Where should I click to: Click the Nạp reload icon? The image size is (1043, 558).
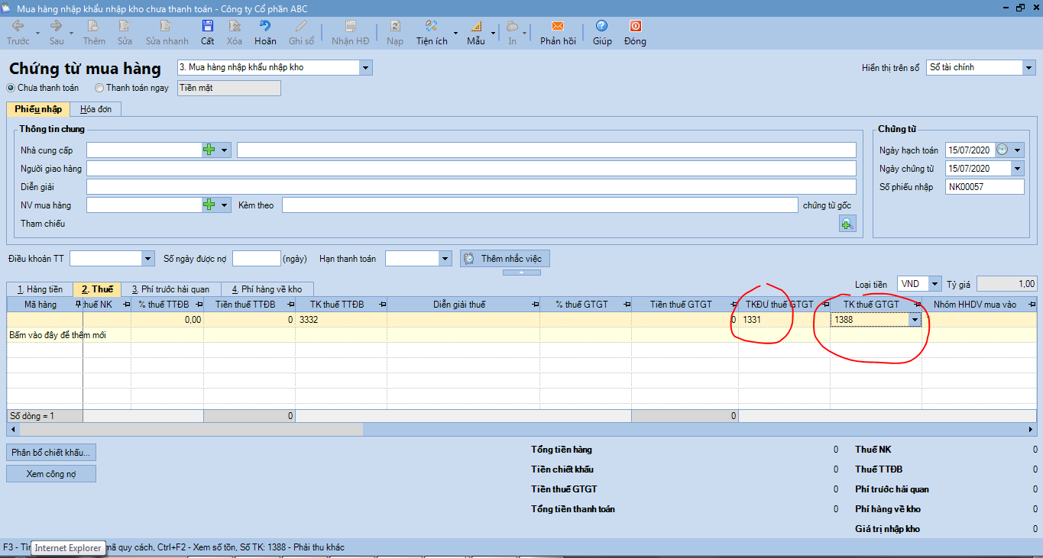pos(395,26)
